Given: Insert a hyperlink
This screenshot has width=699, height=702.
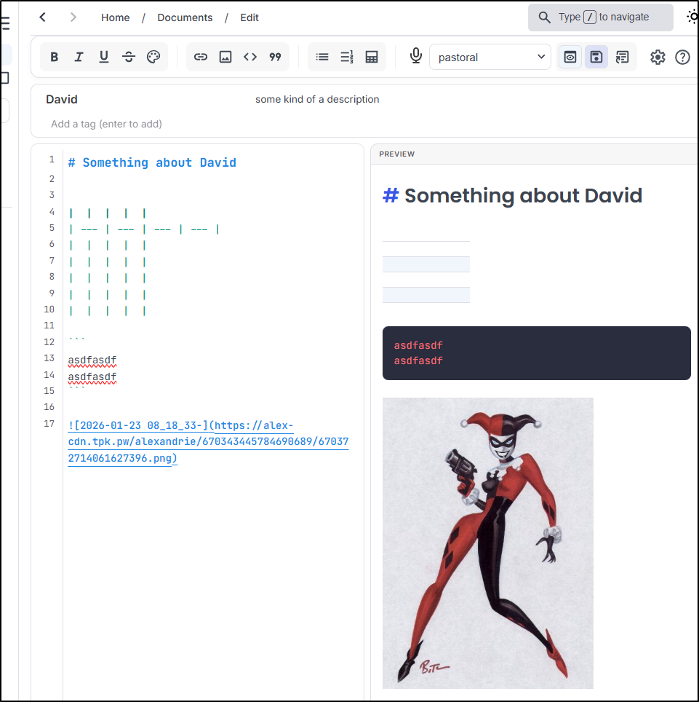Looking at the screenshot, I should [201, 57].
